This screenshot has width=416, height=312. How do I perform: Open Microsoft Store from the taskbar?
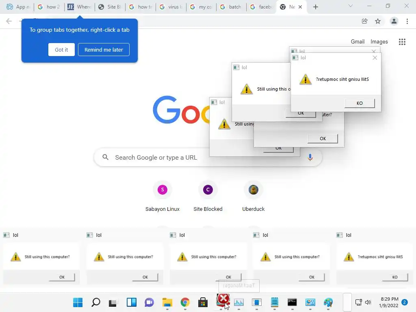point(203,302)
